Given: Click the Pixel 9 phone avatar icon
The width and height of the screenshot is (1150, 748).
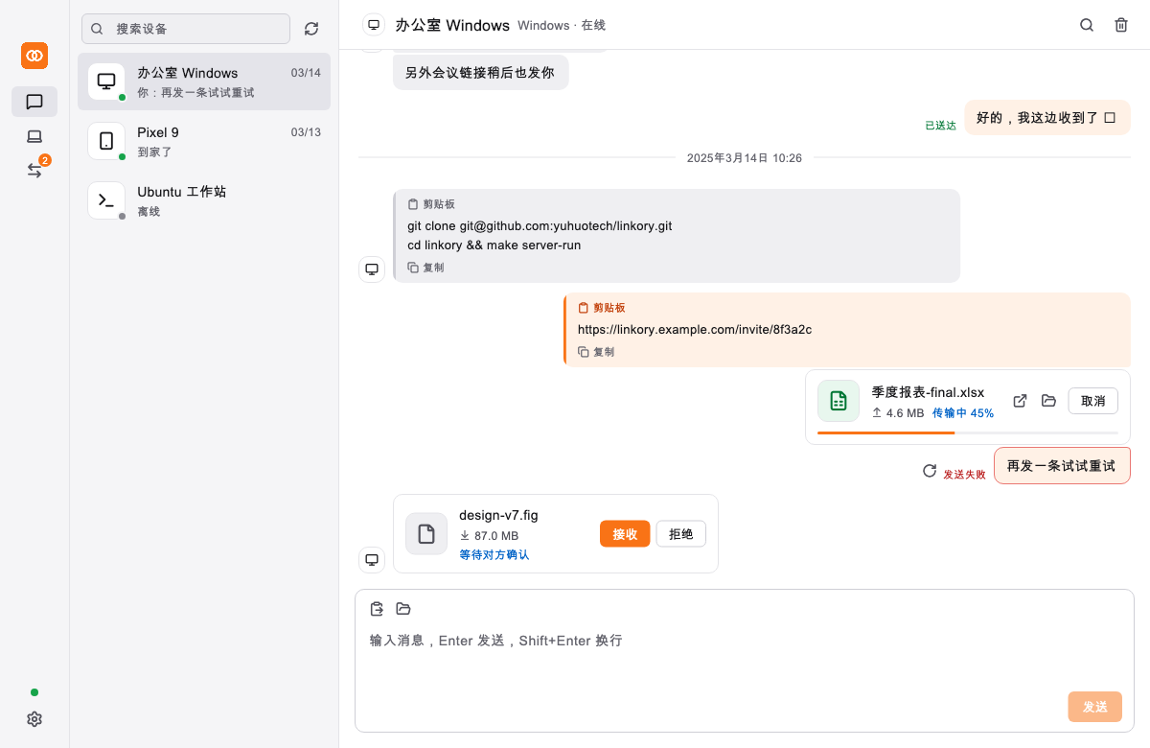Looking at the screenshot, I should (106, 141).
